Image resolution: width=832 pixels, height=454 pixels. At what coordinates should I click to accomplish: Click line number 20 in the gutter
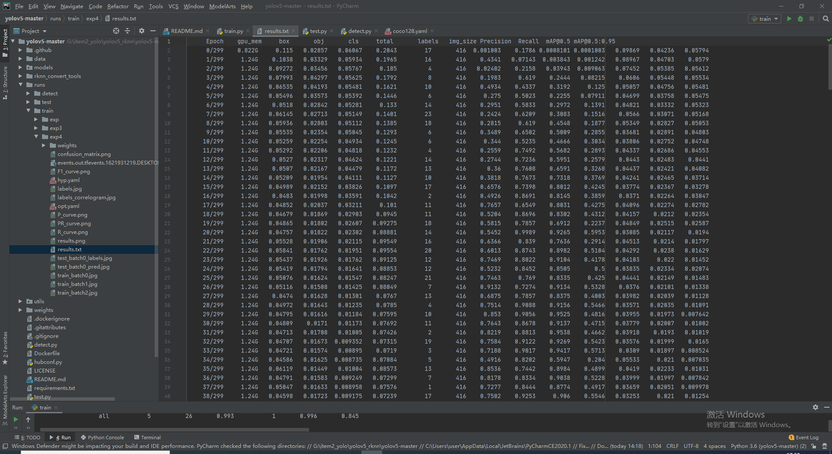(167, 214)
